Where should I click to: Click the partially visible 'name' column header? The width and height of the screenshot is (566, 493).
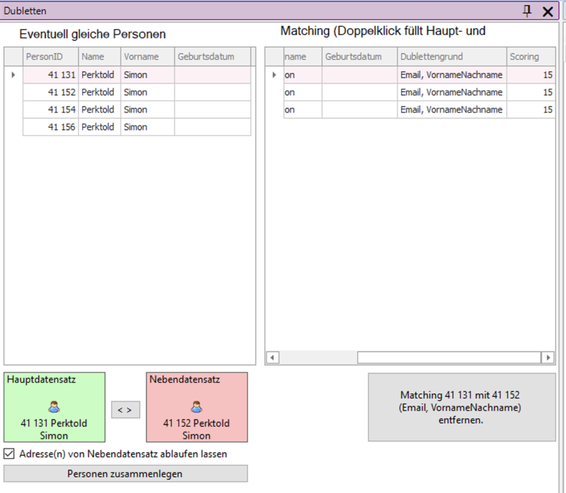pyautogui.click(x=303, y=57)
